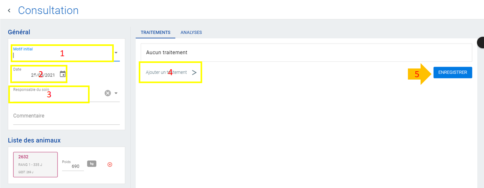The width and height of the screenshot is (484, 188).
Task: Open the calendar date picker icon
Action: point(63,74)
